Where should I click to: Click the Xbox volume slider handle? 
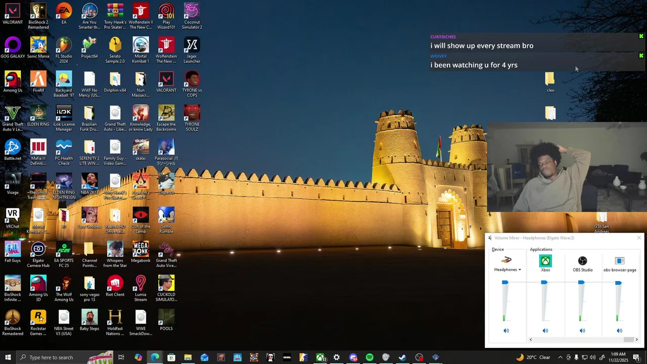544,283
